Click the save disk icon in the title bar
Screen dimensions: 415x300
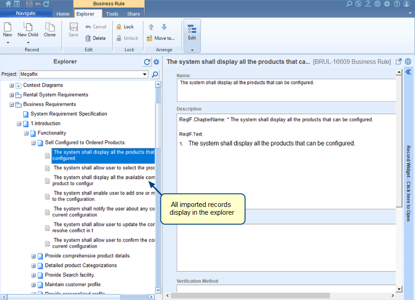30,4
